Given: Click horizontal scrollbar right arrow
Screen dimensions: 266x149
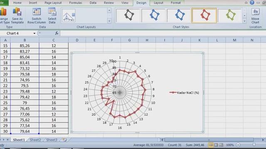Looking at the screenshot, I should coord(263,140).
